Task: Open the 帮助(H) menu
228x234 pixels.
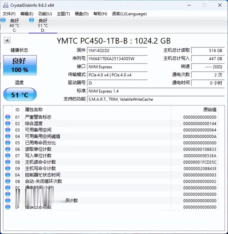Action: 100,14
